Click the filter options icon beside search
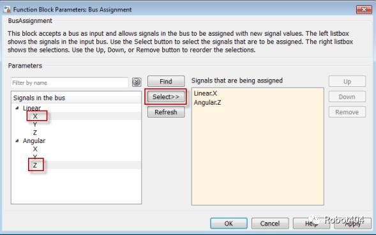This screenshot has height=235, width=376. tap(137, 82)
